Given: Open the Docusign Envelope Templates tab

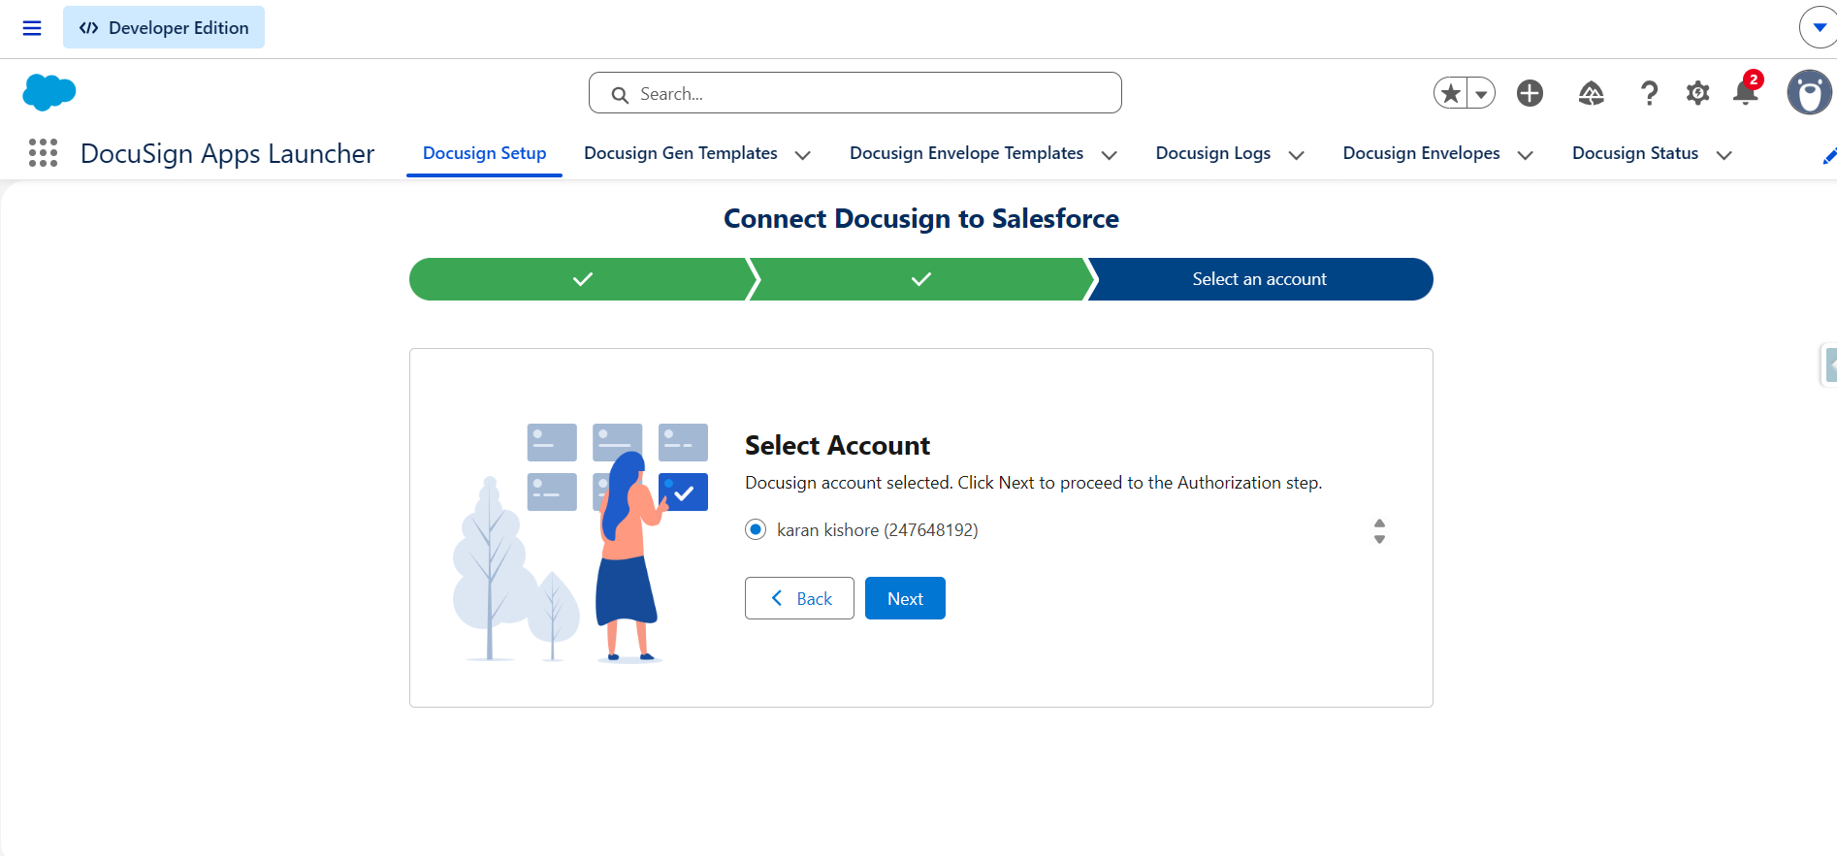Looking at the screenshot, I should click(966, 153).
